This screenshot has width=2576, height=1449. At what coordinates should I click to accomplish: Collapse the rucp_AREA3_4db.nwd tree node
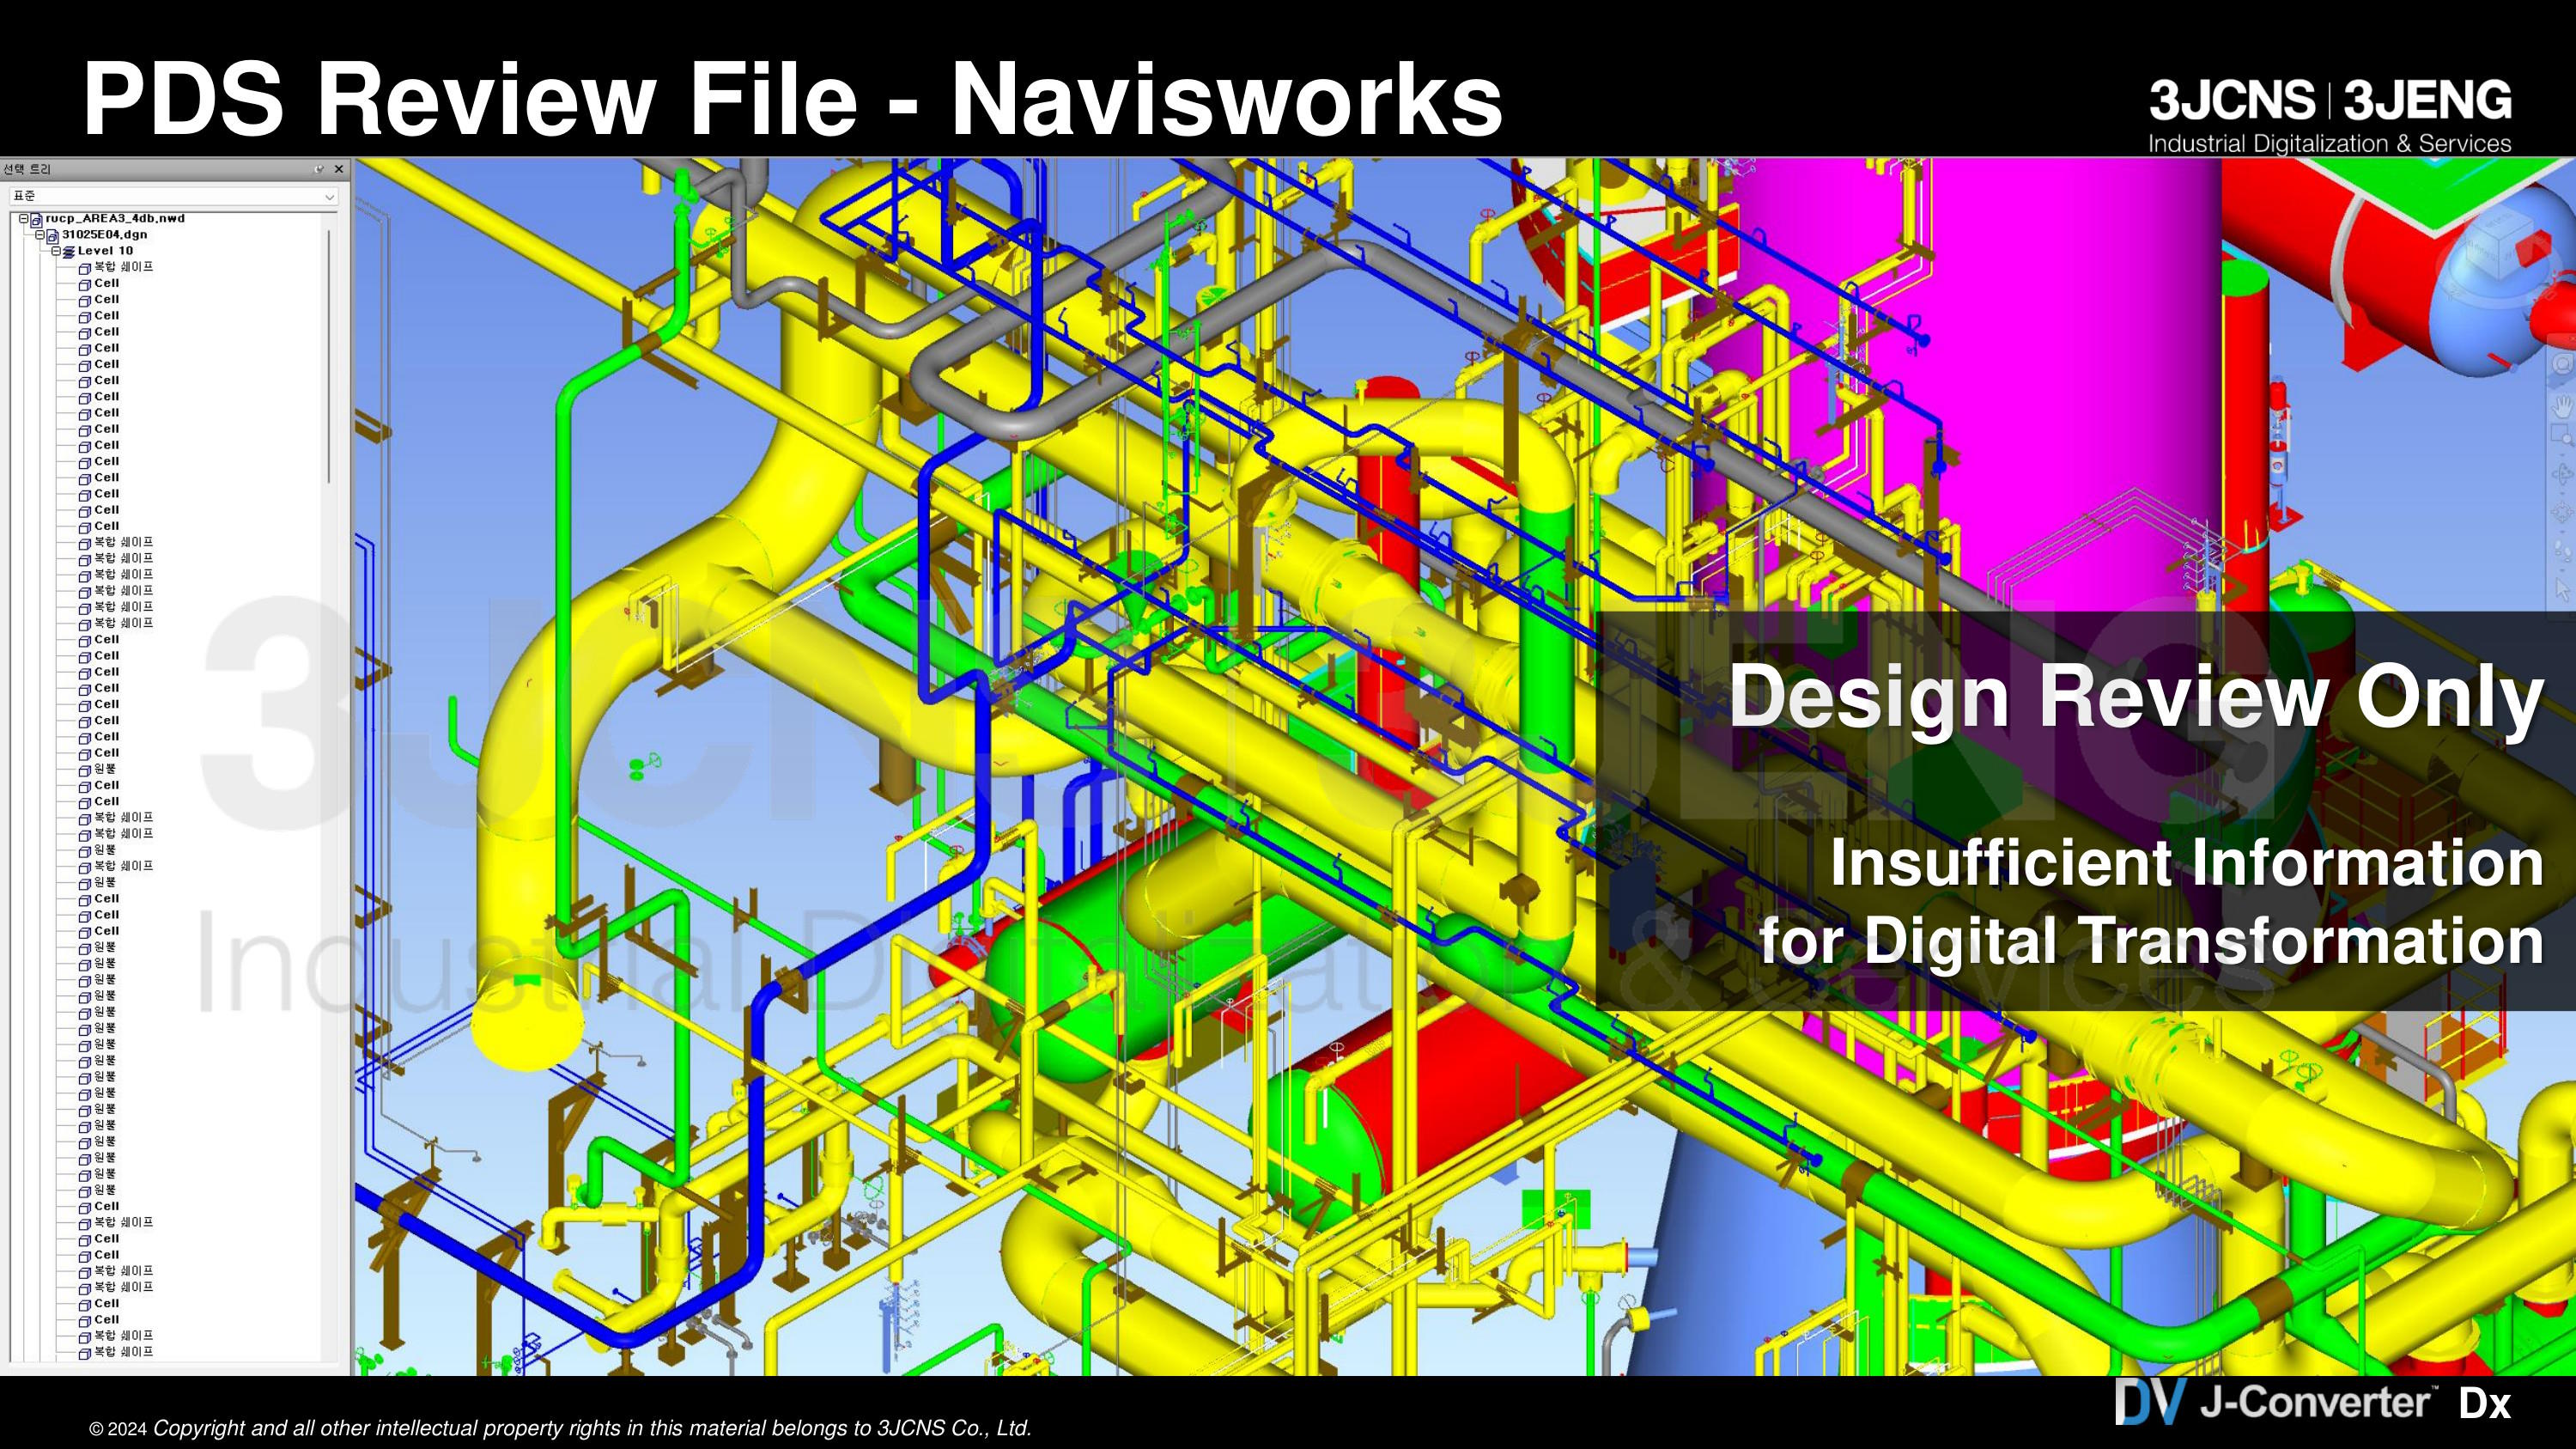point(24,218)
